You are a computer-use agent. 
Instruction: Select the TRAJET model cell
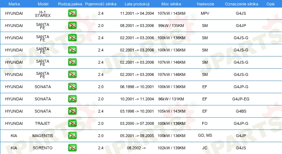(43, 123)
